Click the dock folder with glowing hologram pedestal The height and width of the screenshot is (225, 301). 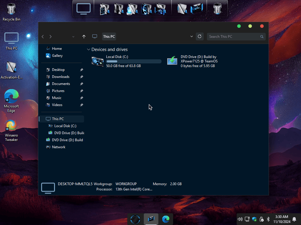132,9
